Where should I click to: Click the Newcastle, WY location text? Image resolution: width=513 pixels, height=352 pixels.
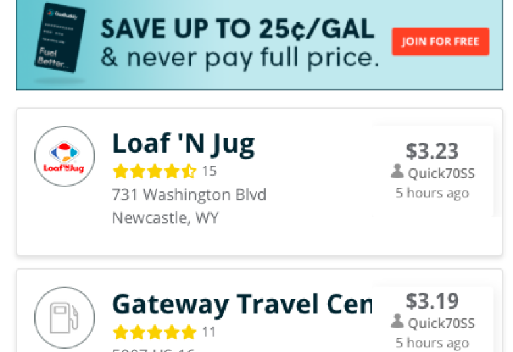(165, 218)
